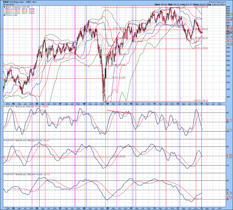Click the 13 year marker on bottom axis
Image resolution: width=233 pixels, height=210 pixels.
coord(201,208)
